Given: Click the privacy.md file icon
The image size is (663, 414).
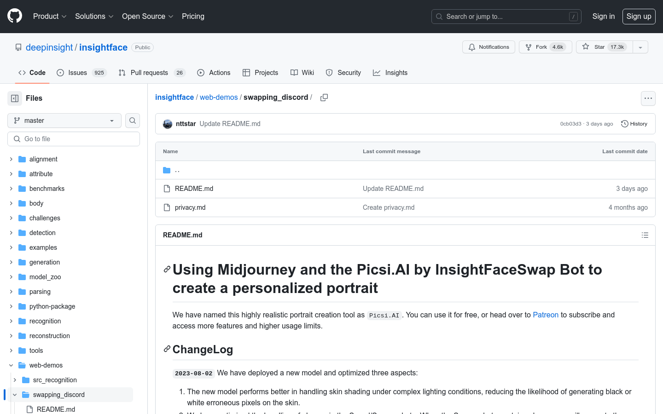Looking at the screenshot, I should coord(167,207).
